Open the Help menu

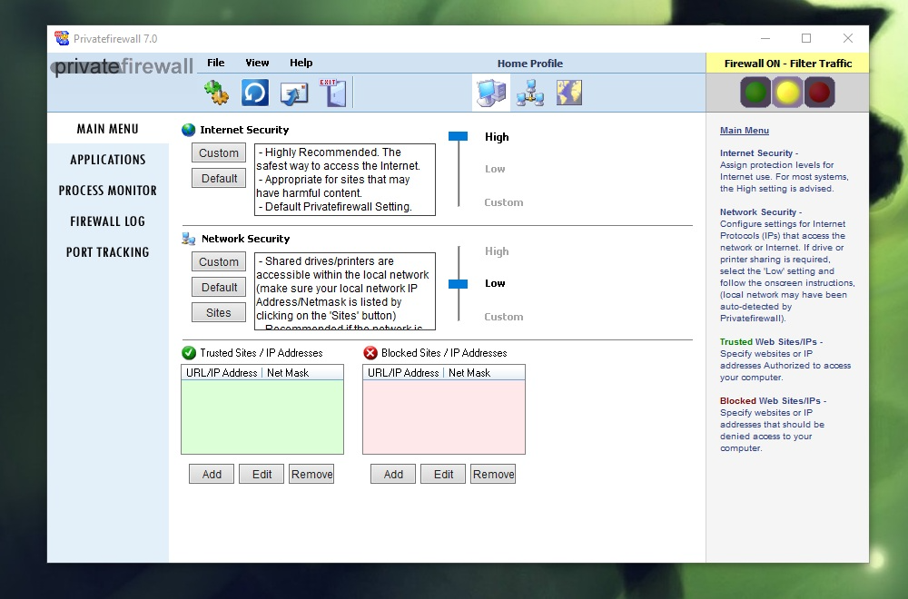click(301, 63)
